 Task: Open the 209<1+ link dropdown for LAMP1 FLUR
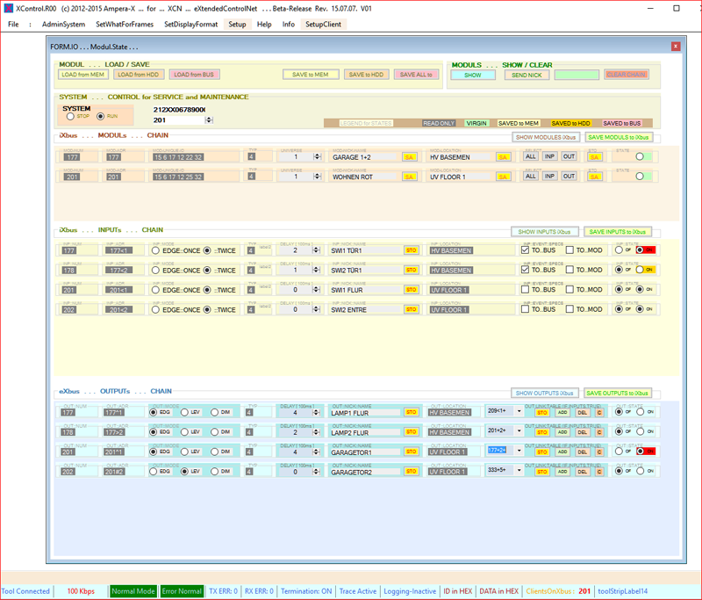(x=519, y=412)
